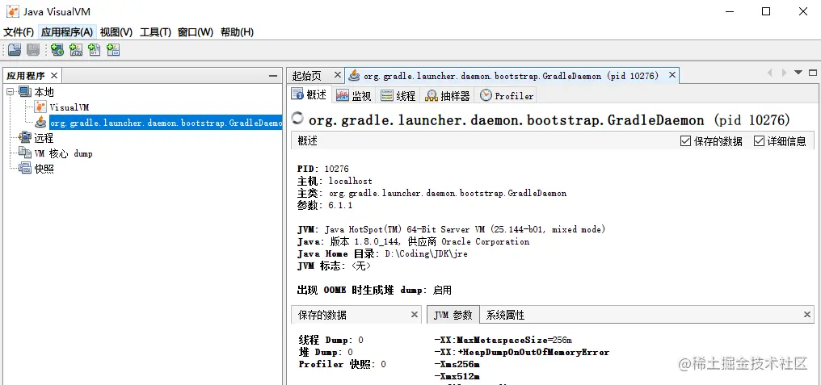
Task: Maximize the Java VisualVM window
Action: tap(765, 11)
